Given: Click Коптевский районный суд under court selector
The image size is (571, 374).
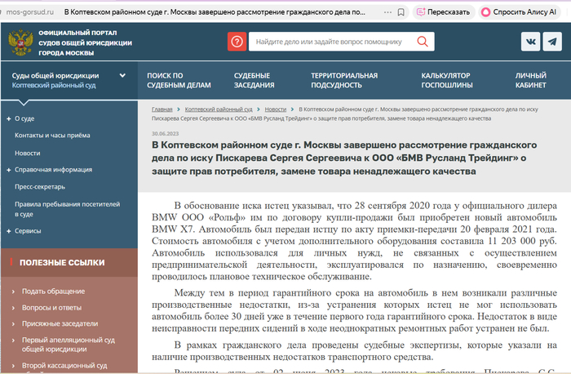Looking at the screenshot, I should [x=54, y=85].
